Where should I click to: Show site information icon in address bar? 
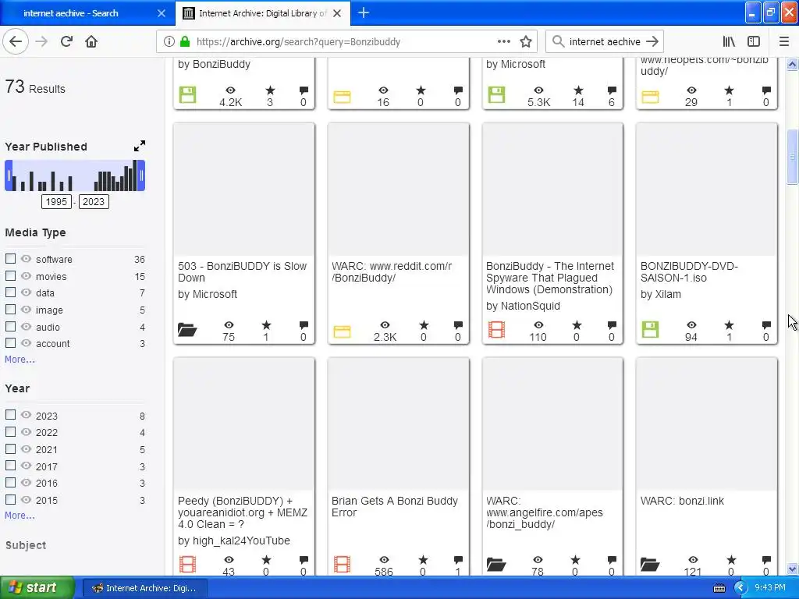pyautogui.click(x=169, y=41)
